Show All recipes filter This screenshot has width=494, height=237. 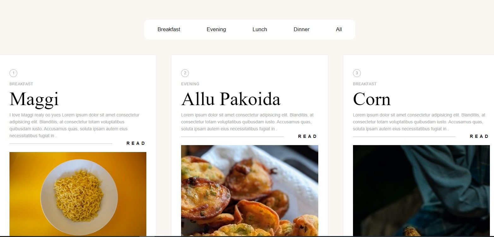pyautogui.click(x=339, y=29)
